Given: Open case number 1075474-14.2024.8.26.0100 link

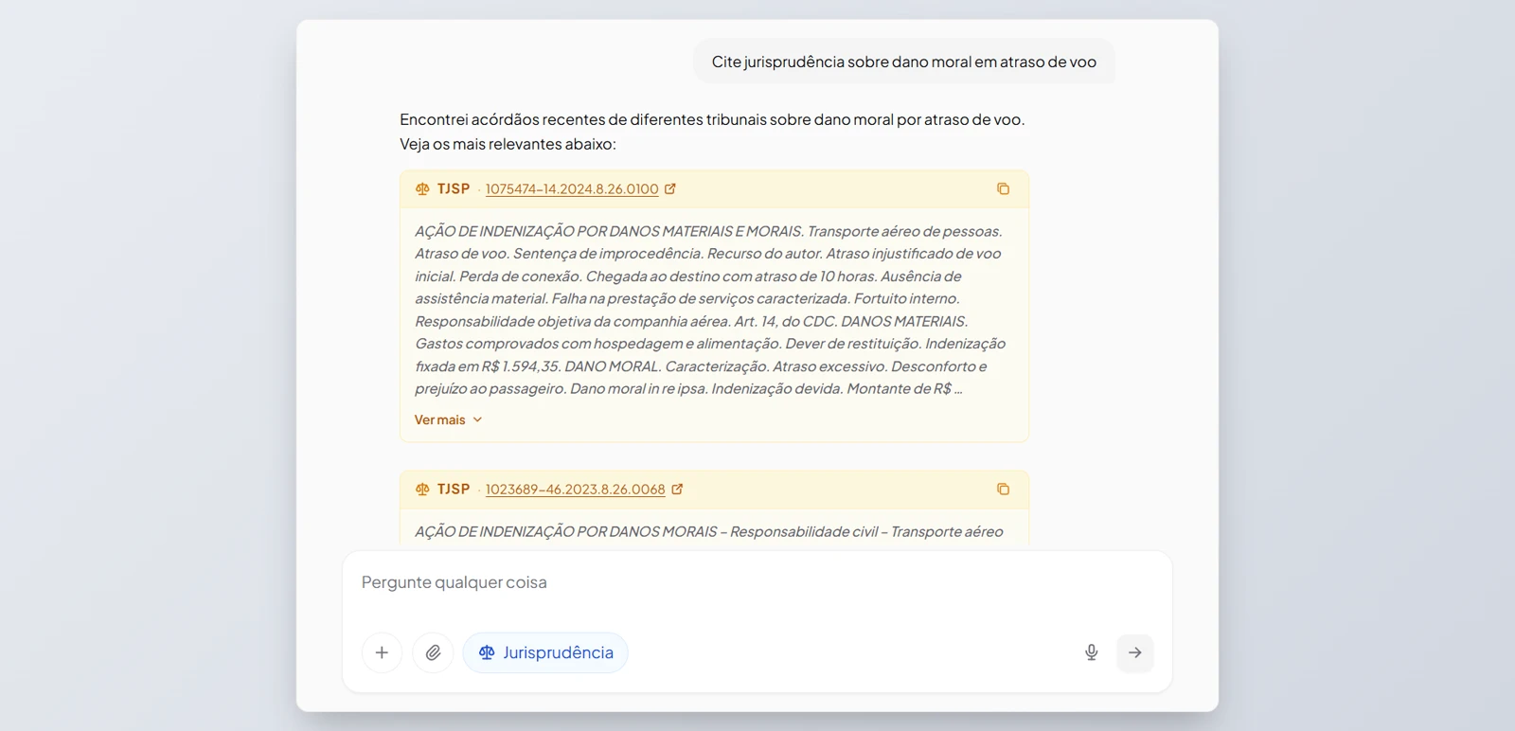Looking at the screenshot, I should point(572,189).
